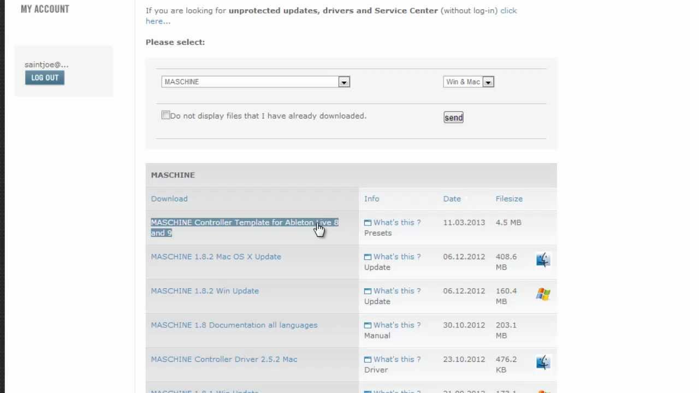Click the MASCHINE table section heading
The height and width of the screenshot is (393, 699).
173,175
